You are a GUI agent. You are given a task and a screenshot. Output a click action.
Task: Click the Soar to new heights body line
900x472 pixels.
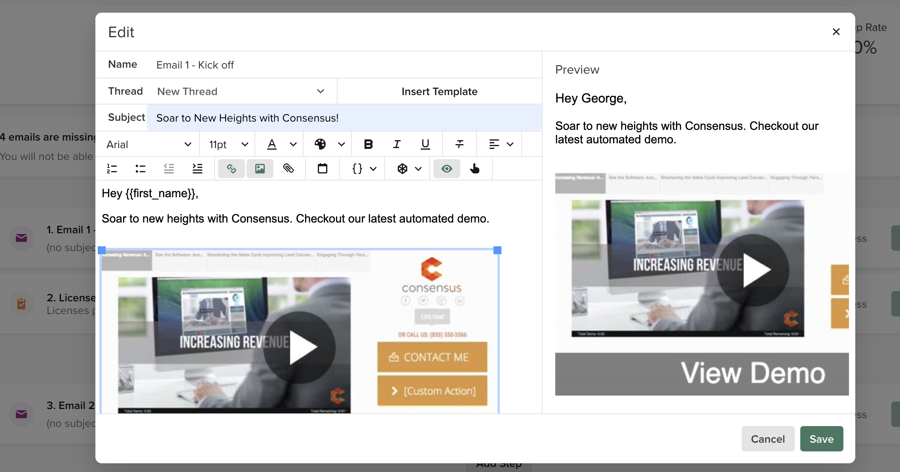[x=296, y=219]
